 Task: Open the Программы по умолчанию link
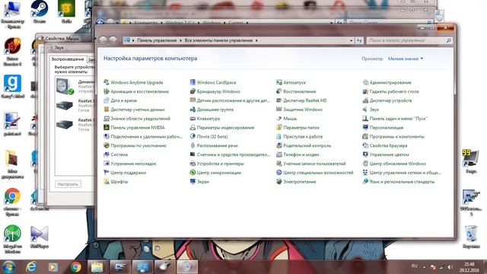pyautogui.click(x=138, y=145)
